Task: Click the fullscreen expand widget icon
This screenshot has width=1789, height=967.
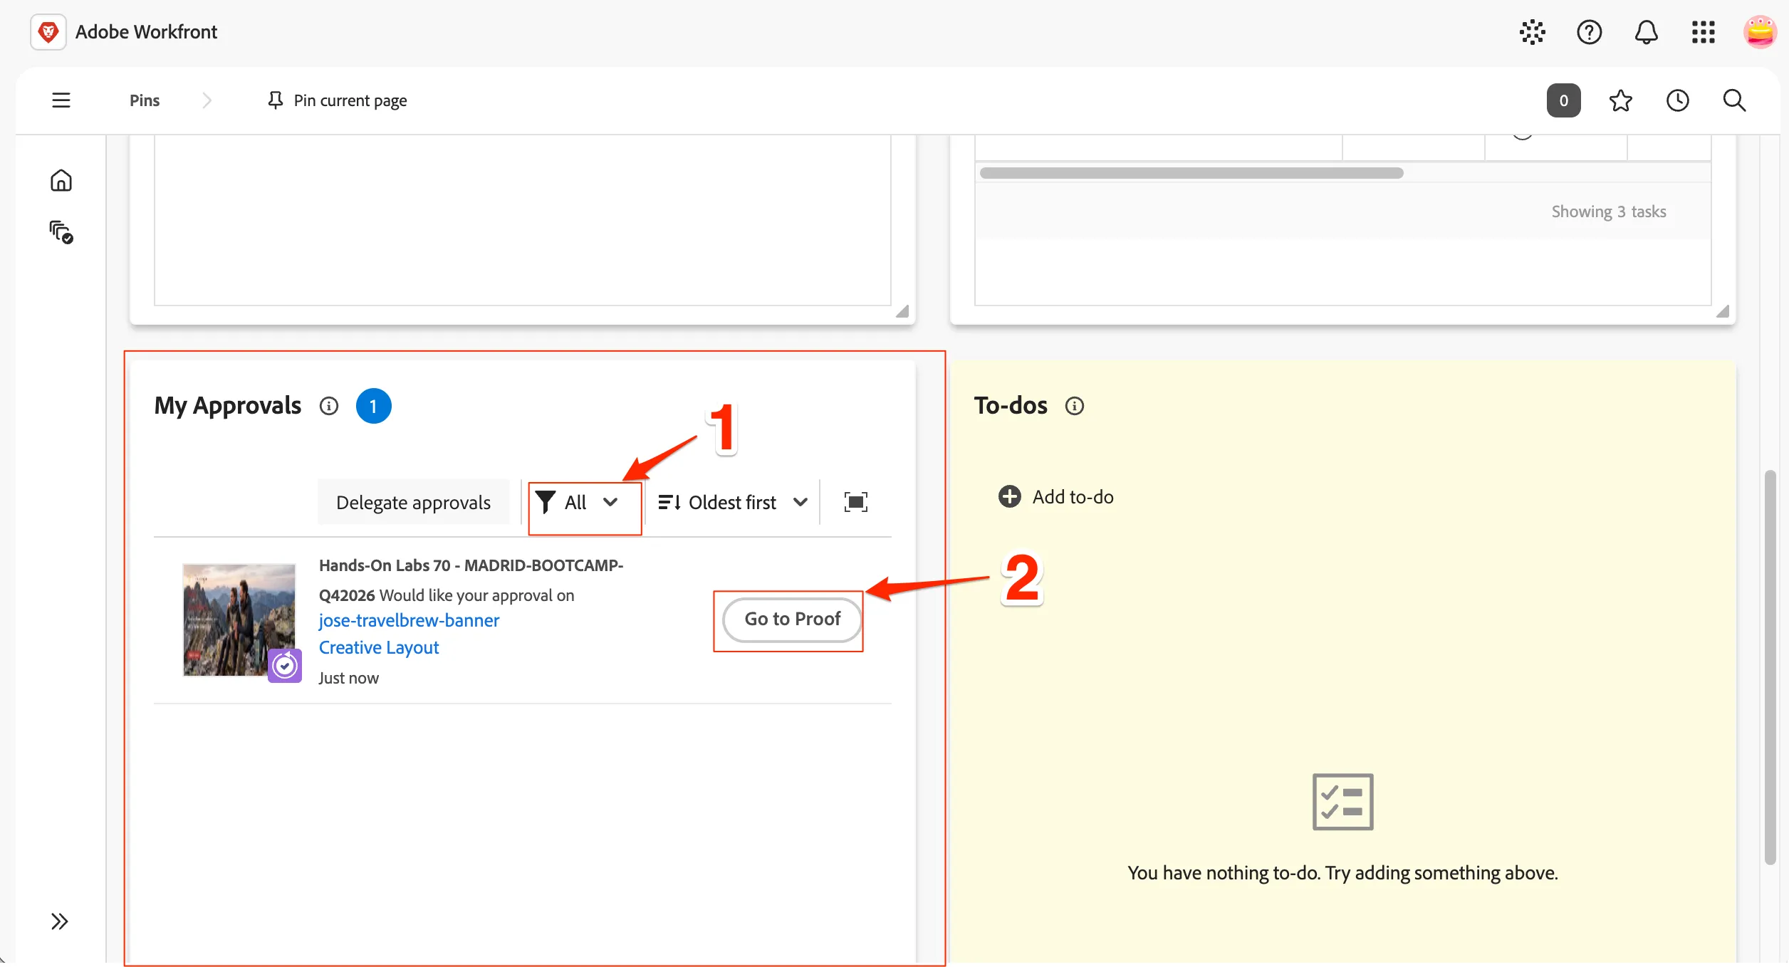Action: pos(855,502)
